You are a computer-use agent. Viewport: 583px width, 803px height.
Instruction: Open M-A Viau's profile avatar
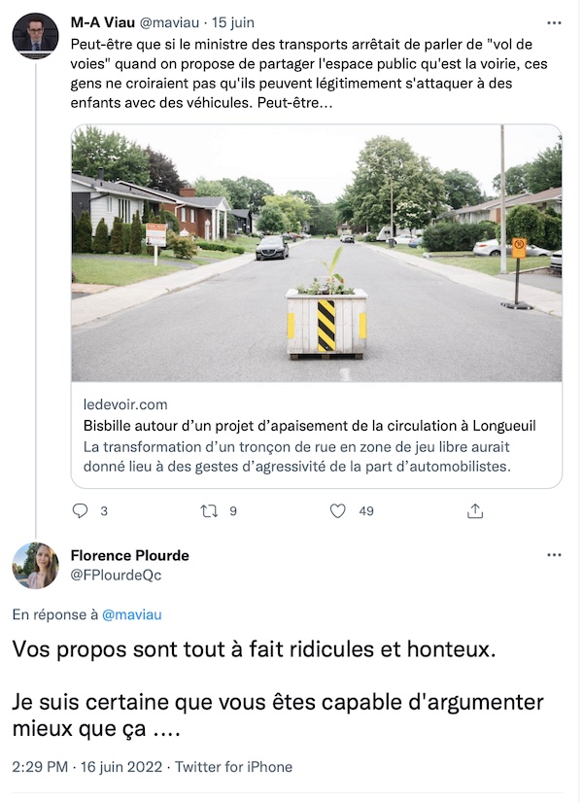click(x=35, y=36)
